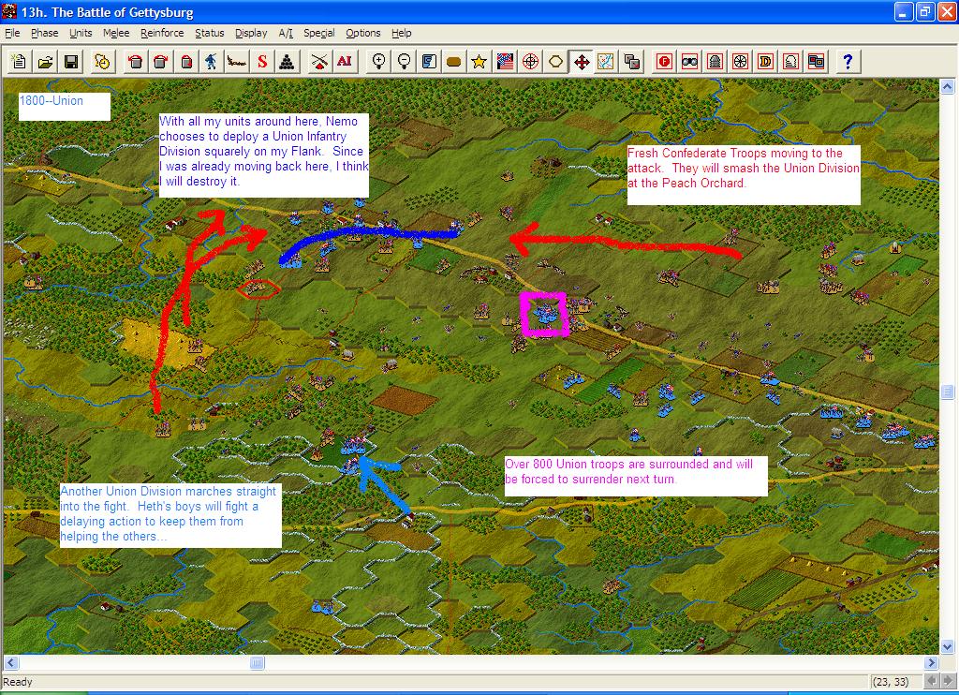Image resolution: width=959 pixels, height=695 pixels.
Task: Zoom out with the minus magnifier icon
Action: click(404, 61)
